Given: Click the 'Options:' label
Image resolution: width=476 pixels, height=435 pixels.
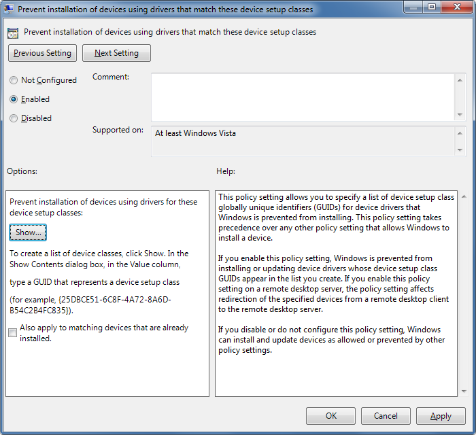Looking at the screenshot, I should (22, 171).
